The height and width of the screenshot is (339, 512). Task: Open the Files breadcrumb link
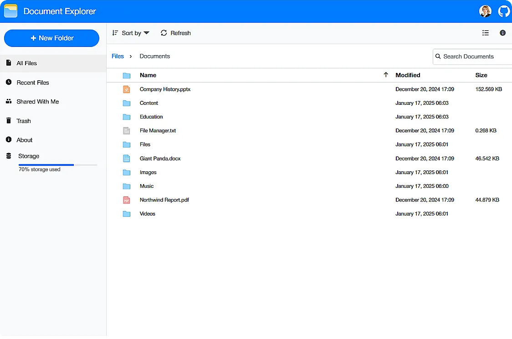pyautogui.click(x=118, y=56)
